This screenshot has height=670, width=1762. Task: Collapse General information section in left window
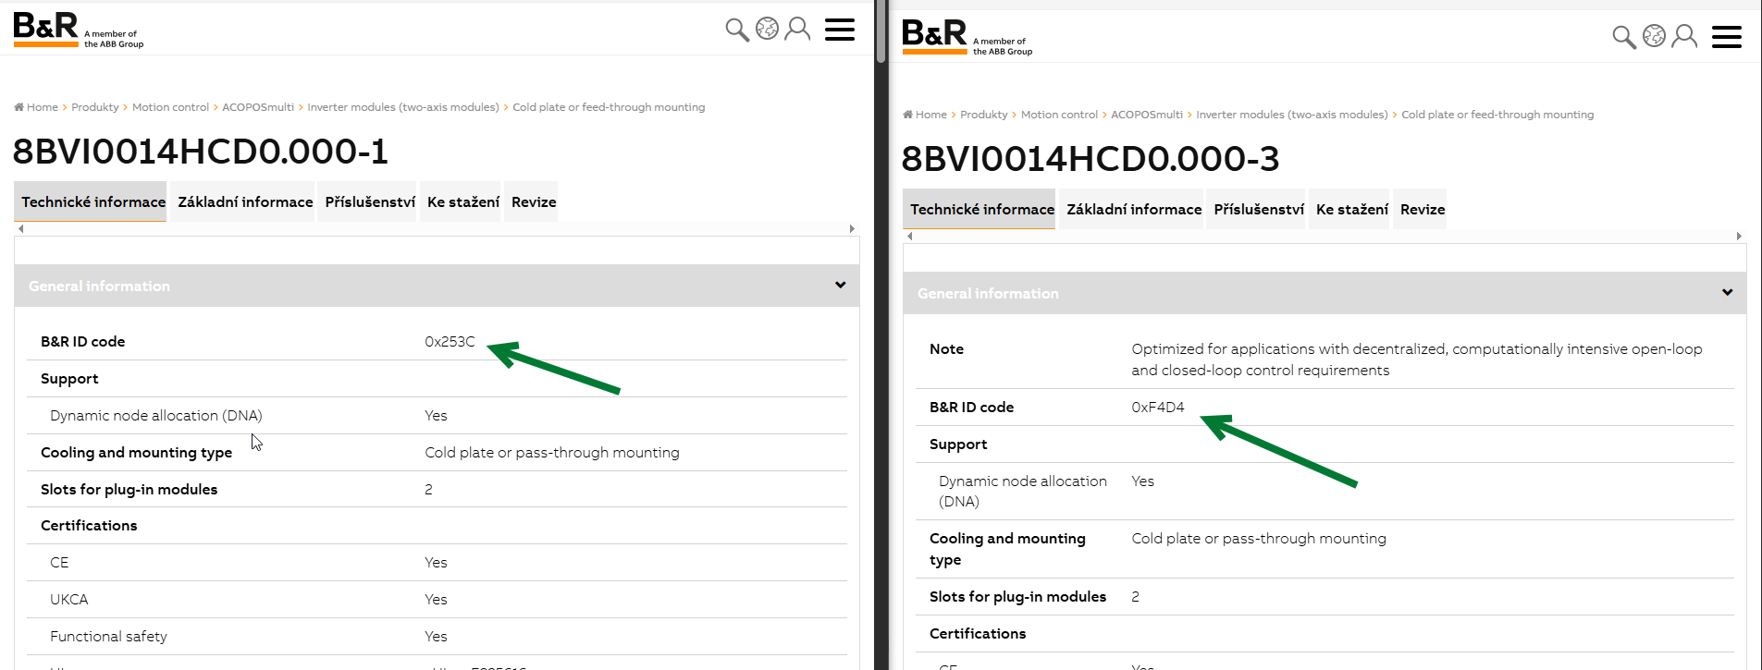840,285
